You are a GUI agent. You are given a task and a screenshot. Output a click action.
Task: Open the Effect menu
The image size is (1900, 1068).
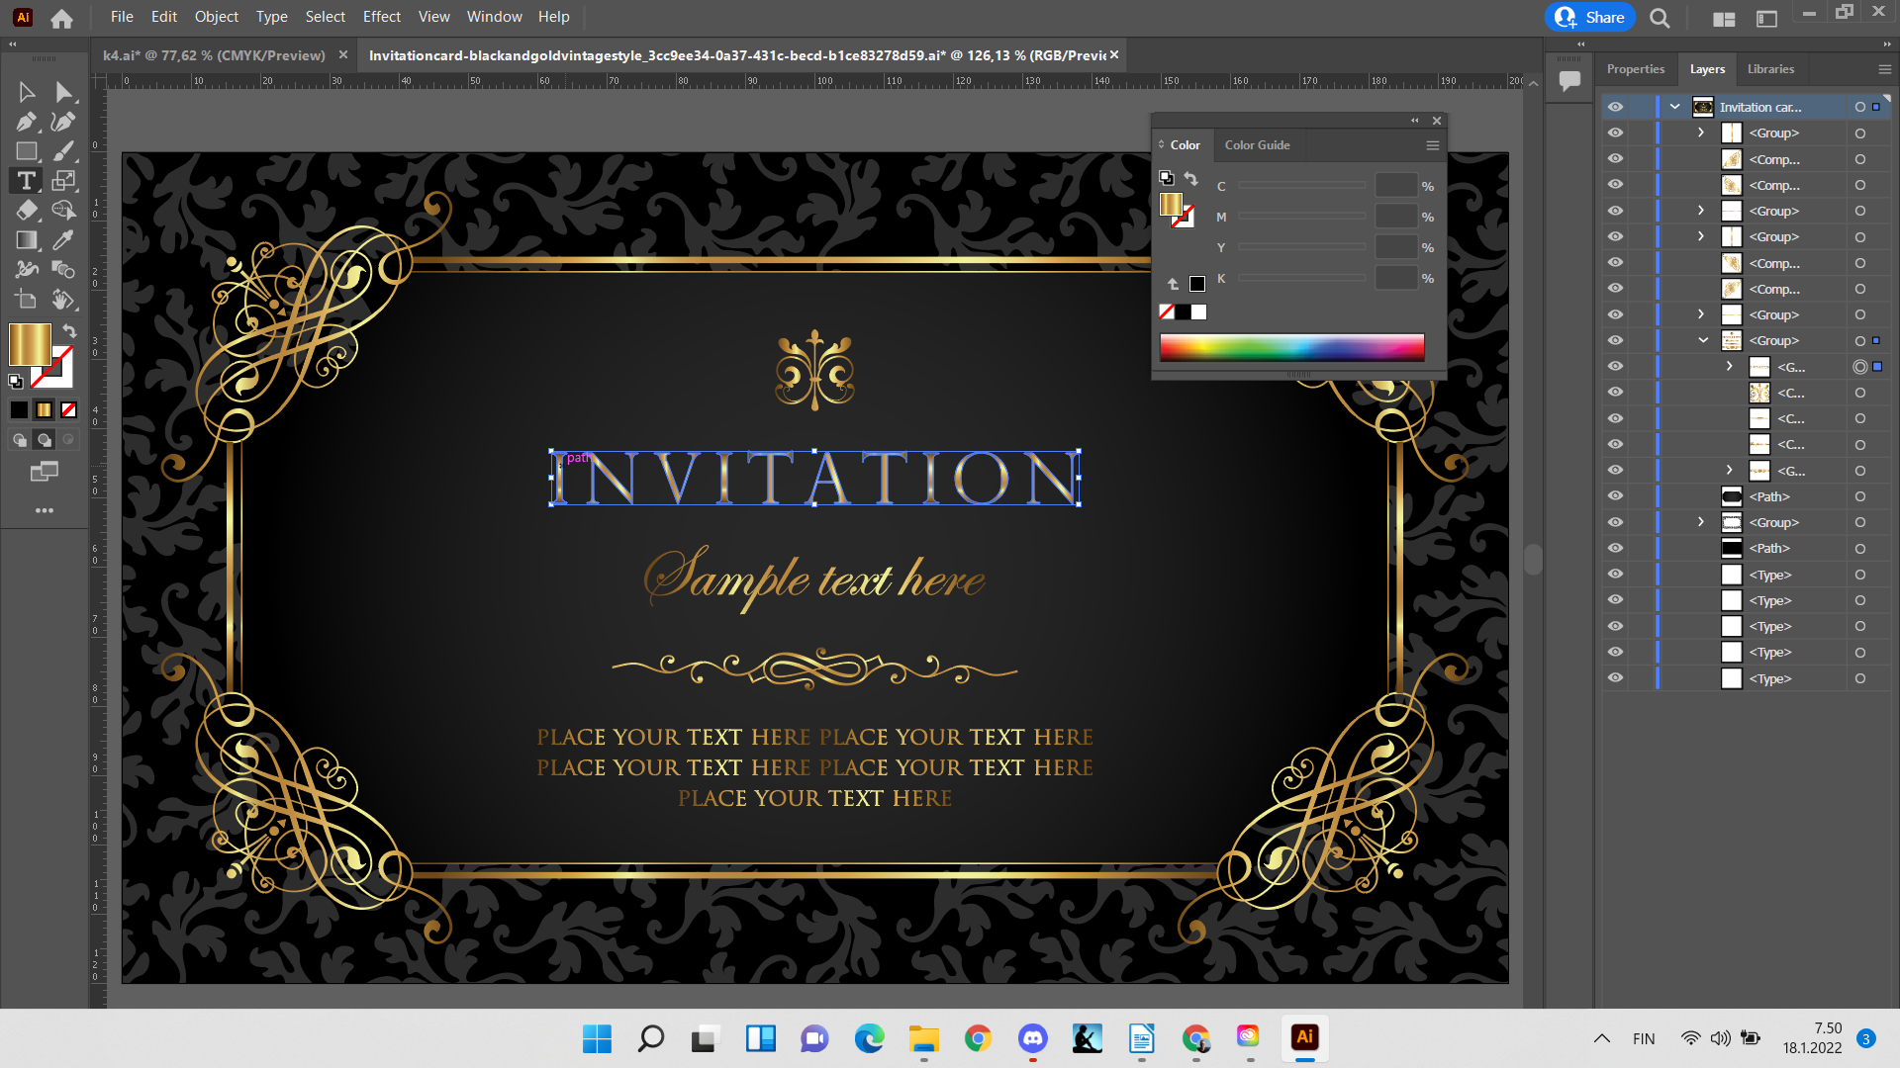[381, 17]
